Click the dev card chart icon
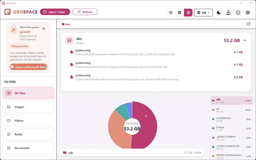 tap(69, 40)
